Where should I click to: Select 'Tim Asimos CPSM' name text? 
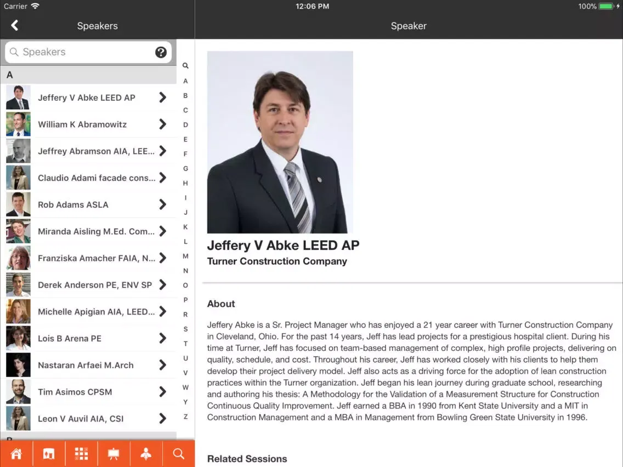click(x=75, y=392)
